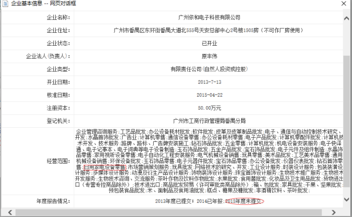352x217 pixels.
Task: Select the opening date 2013-7-13
Action: (x=209, y=82)
